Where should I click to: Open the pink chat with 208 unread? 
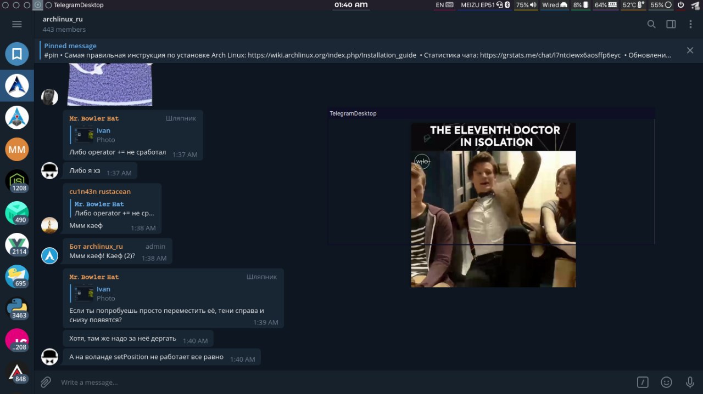coord(17,340)
